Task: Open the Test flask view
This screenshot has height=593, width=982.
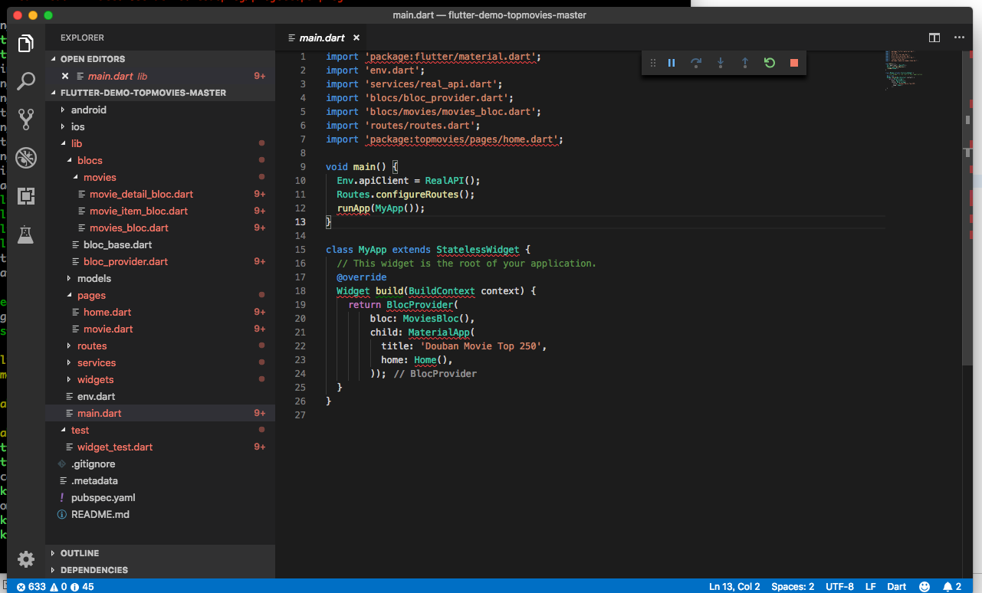Action: (26, 234)
